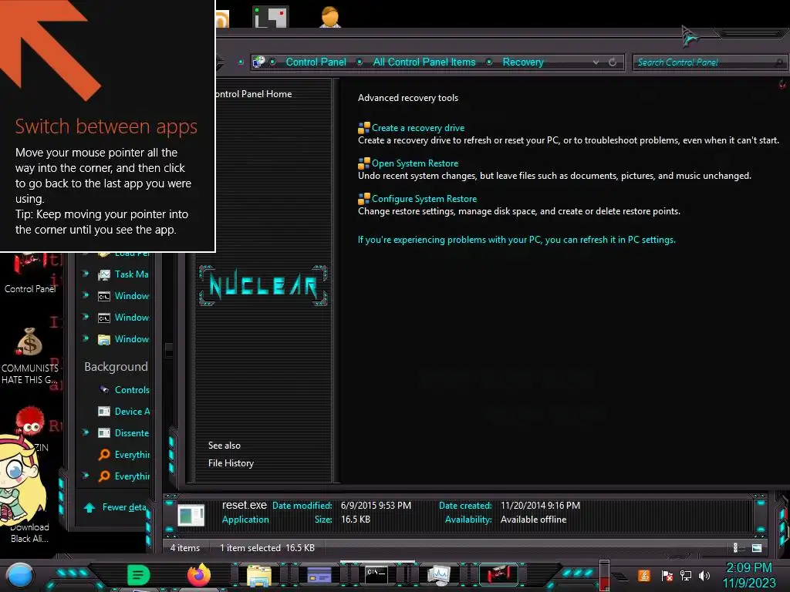This screenshot has height=592, width=790.
Task: Click the volume speaker tray icon
Action: (x=704, y=576)
